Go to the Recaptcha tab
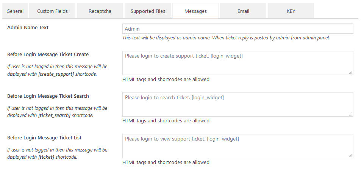Viewport: 364px width, 175px height. pos(100,11)
